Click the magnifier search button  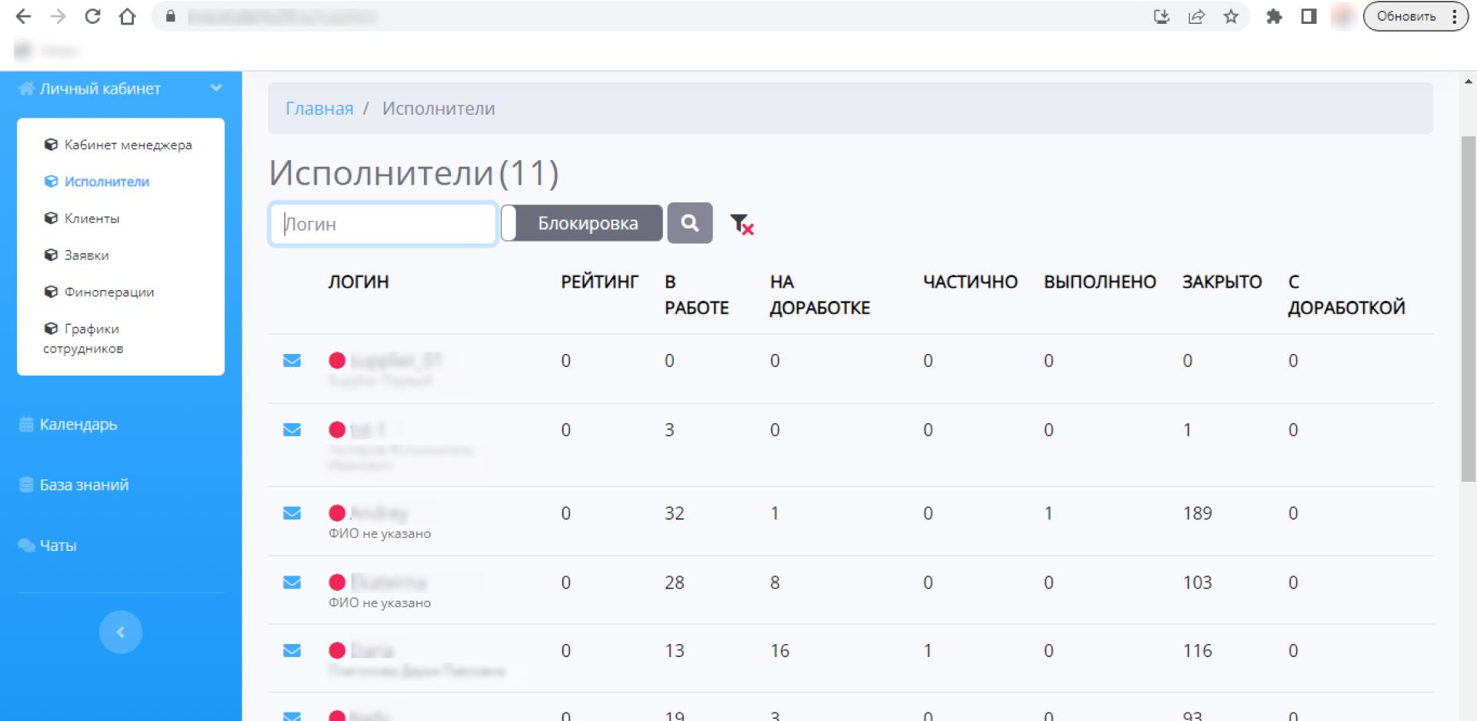pos(689,223)
